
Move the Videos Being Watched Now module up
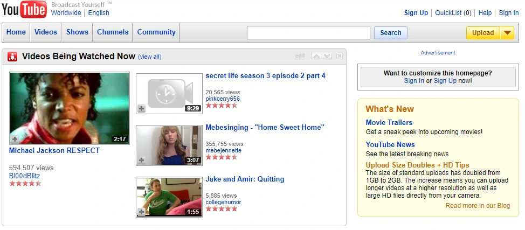coord(316,56)
